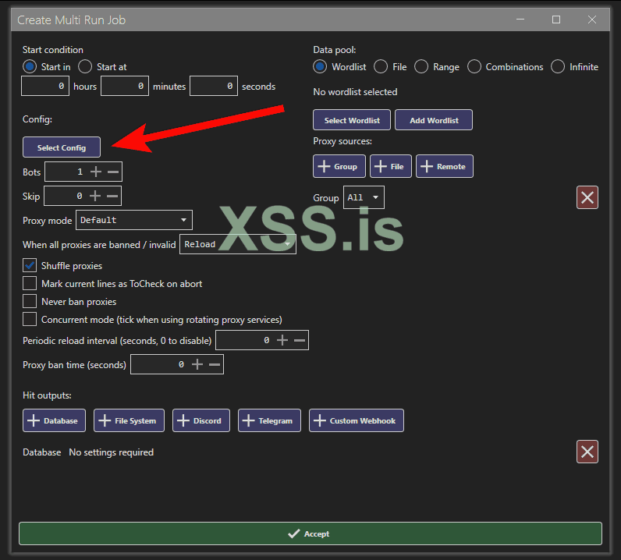The width and height of the screenshot is (621, 560).
Task: Decrement the Skip value with minus
Action: [x=112, y=196]
